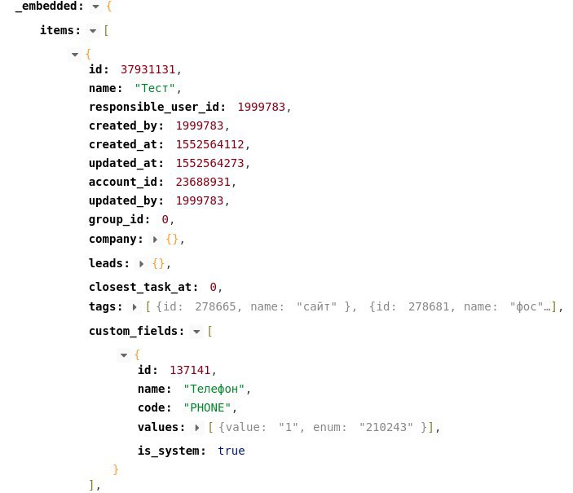The image size is (573, 493).
Task: Select the name value "Телефон"
Action: tap(214, 390)
